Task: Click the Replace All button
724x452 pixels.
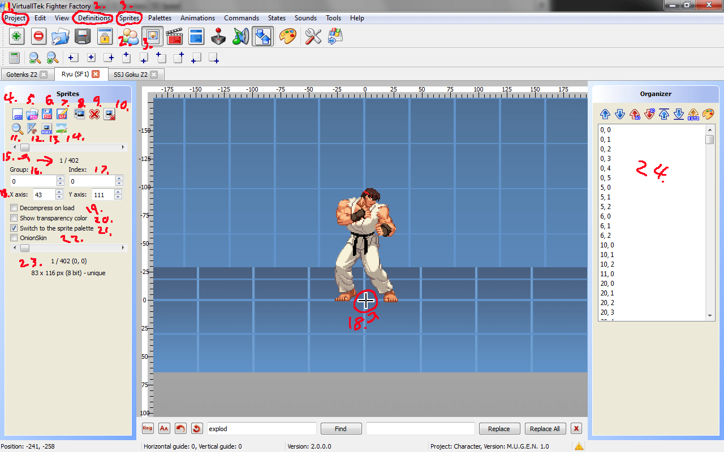Action: [545, 429]
